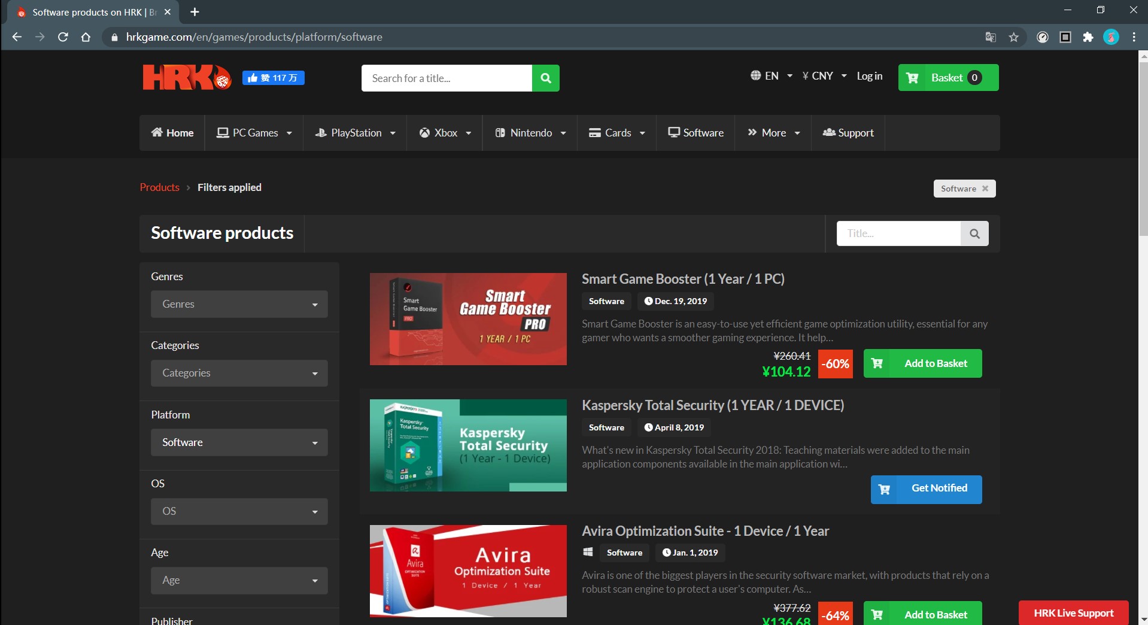Image resolution: width=1148 pixels, height=625 pixels.
Task: Close the Software products on HRK tab
Action: [x=168, y=12]
